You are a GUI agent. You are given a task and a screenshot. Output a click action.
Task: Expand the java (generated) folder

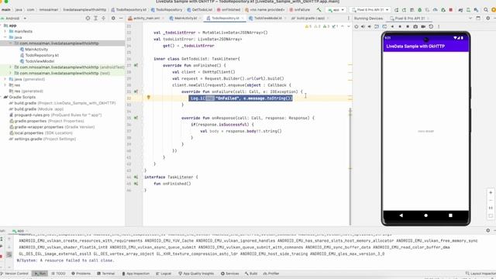5,79
